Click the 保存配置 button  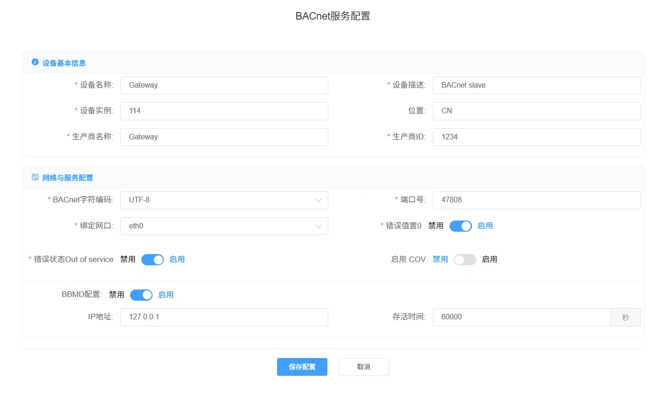click(302, 366)
